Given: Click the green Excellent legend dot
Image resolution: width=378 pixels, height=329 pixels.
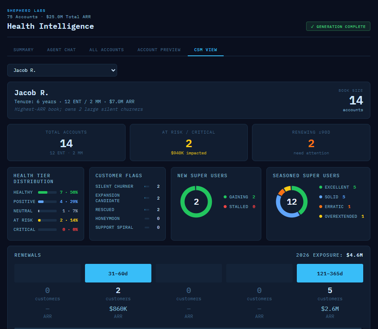Looking at the screenshot, I should [320, 187].
